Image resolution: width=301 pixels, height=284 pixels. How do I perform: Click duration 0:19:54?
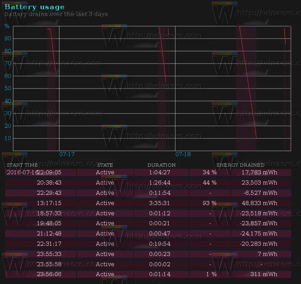coord(160,244)
